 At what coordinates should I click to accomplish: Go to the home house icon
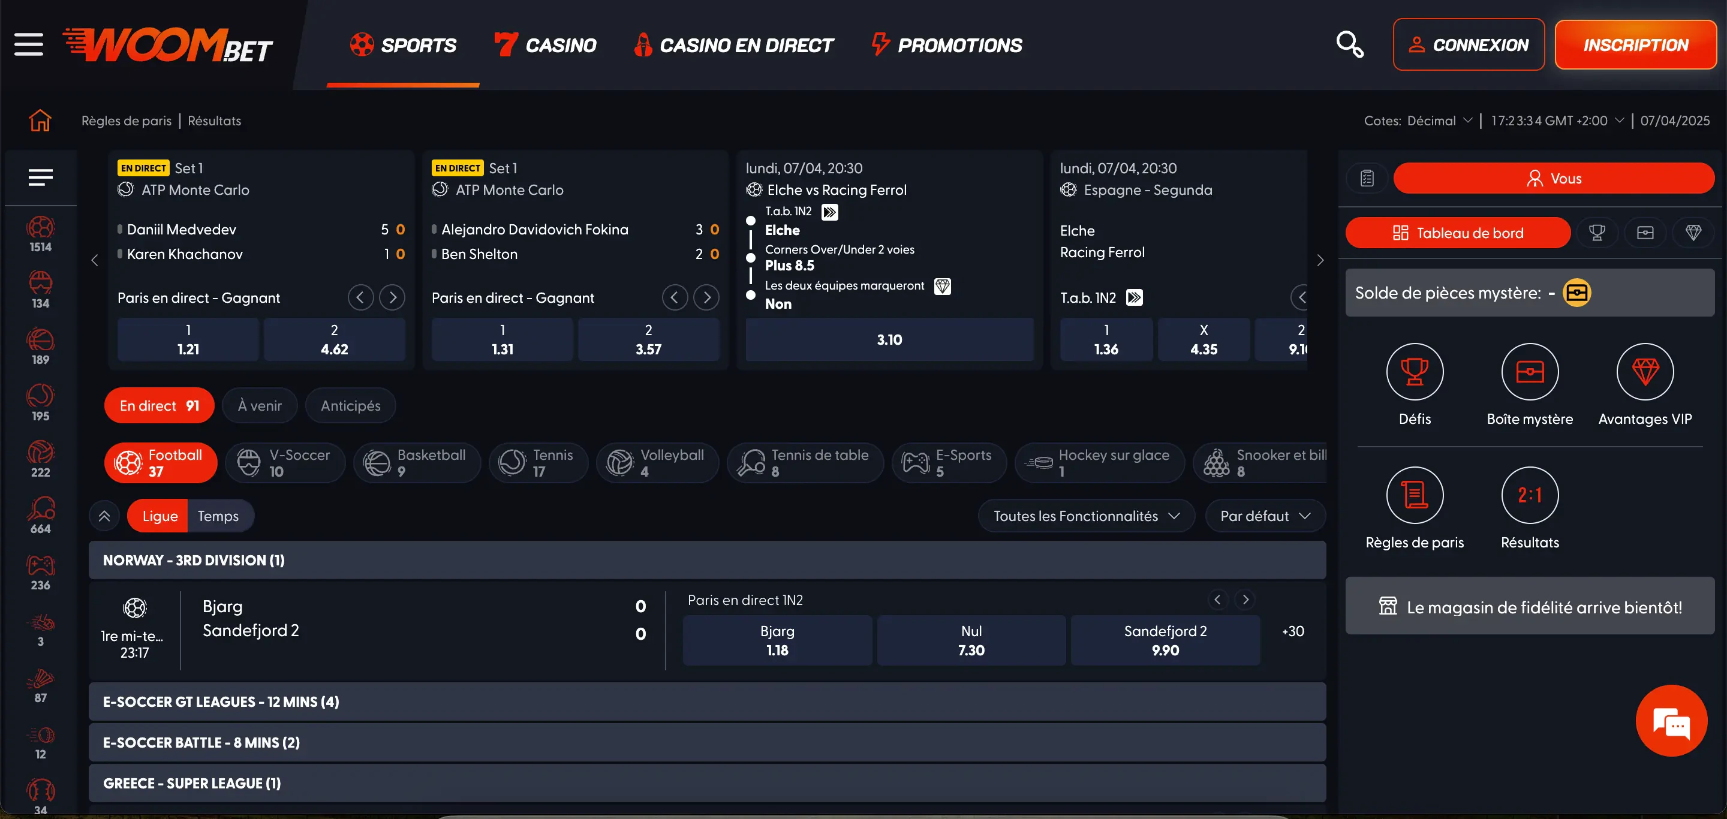[40, 121]
